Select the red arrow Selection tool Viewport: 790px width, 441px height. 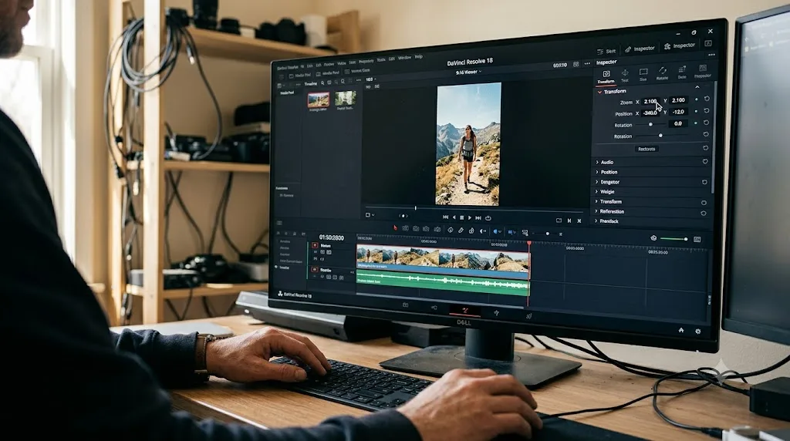pyautogui.click(x=396, y=228)
